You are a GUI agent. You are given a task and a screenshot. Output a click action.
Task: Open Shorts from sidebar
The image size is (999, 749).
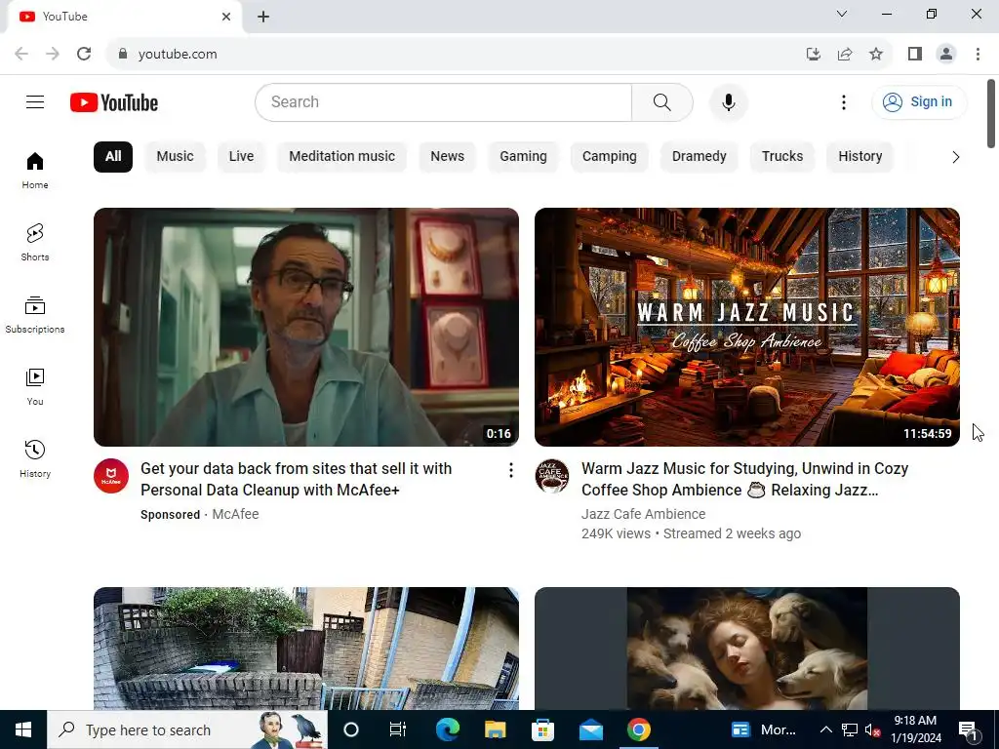[35, 242]
